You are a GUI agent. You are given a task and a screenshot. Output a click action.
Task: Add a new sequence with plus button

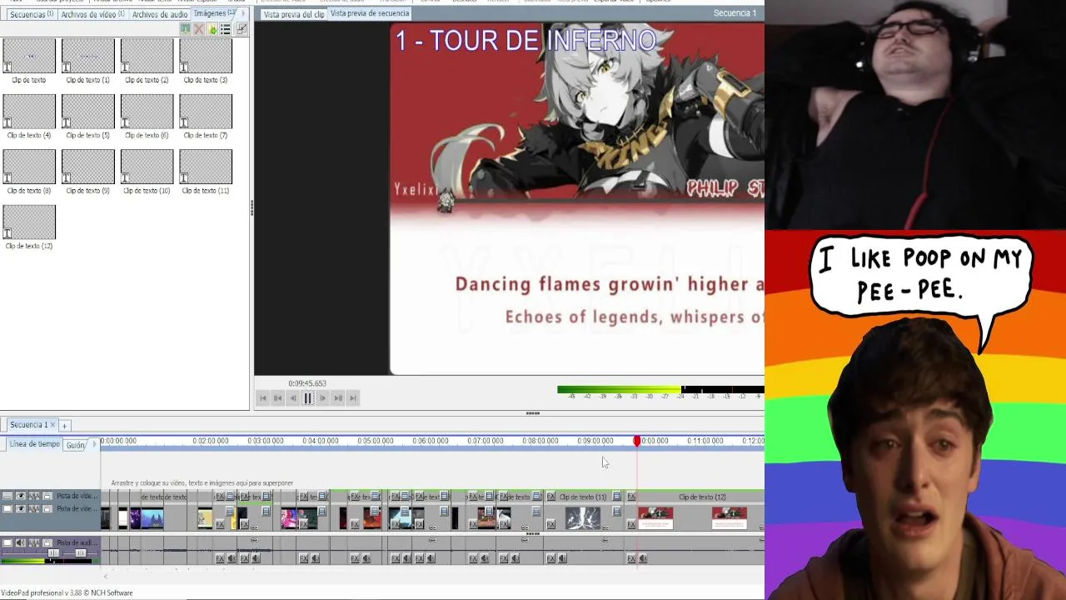point(64,426)
